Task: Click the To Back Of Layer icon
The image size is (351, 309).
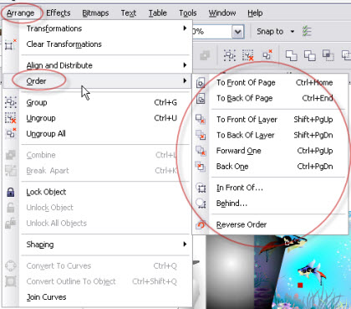Action: 201,135
